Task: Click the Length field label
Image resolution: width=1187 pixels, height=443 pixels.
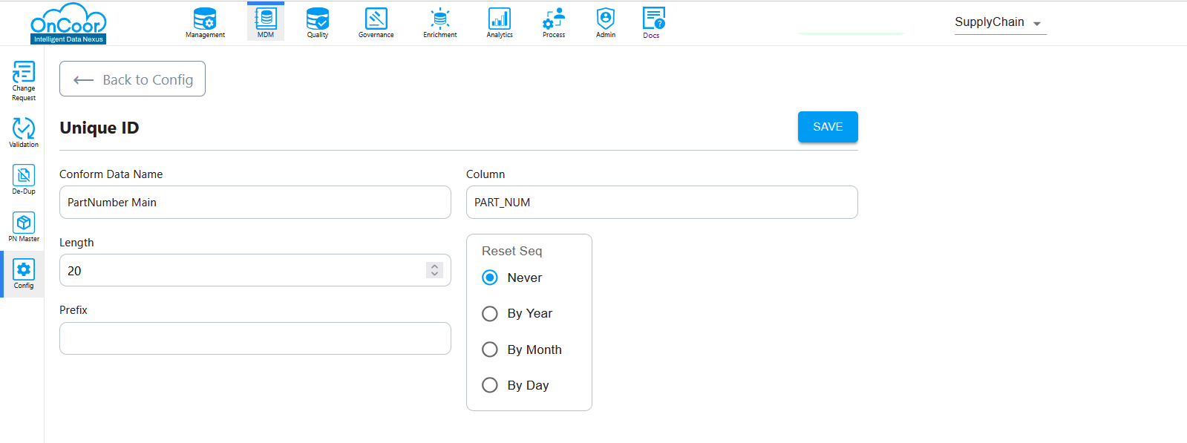Action: click(76, 243)
